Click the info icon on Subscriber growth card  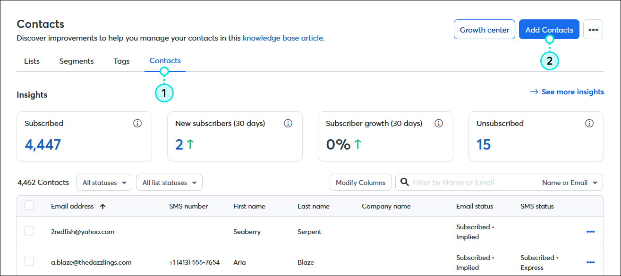click(x=439, y=123)
